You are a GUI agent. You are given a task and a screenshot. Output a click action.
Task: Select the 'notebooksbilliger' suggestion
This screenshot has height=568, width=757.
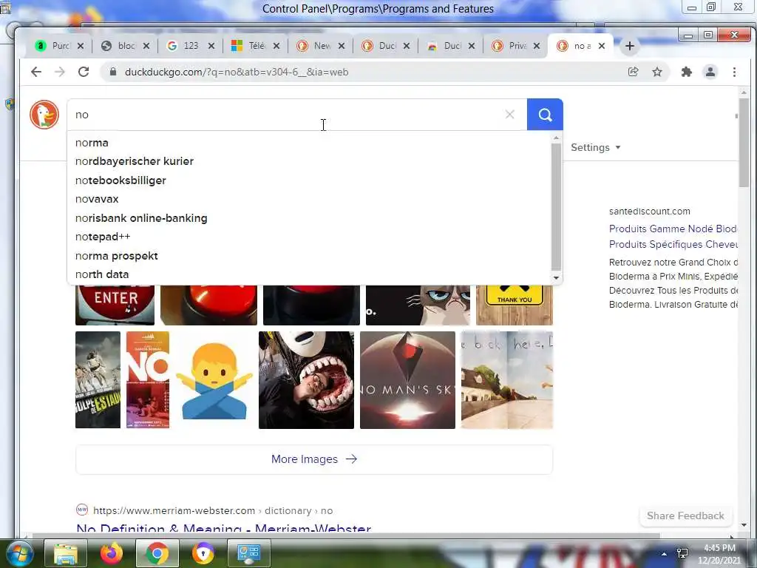(309, 180)
